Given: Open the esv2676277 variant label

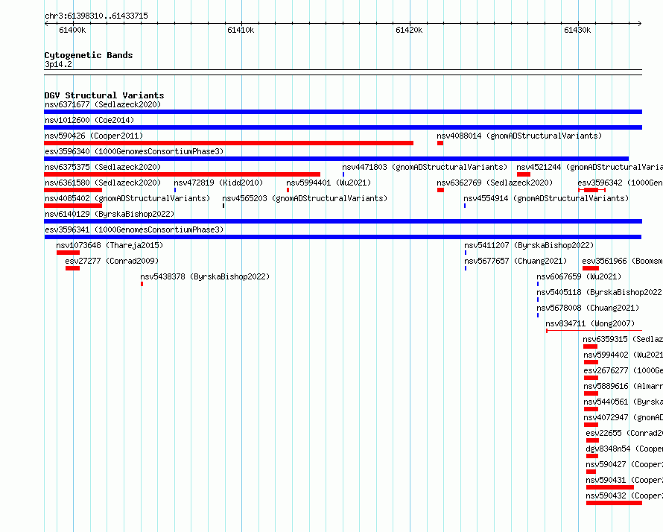Looking at the screenshot, I should click(x=624, y=370).
